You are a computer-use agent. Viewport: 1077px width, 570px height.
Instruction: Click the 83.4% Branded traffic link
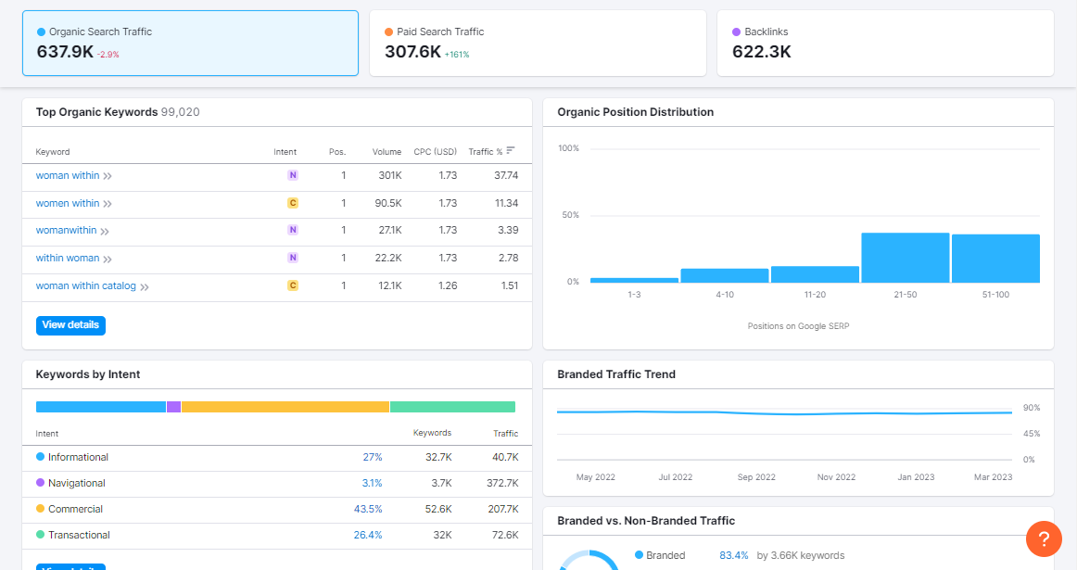click(734, 555)
